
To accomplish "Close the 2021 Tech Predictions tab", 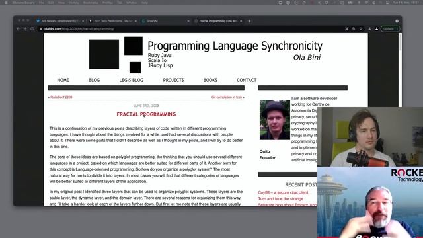I will coord(135,21).
